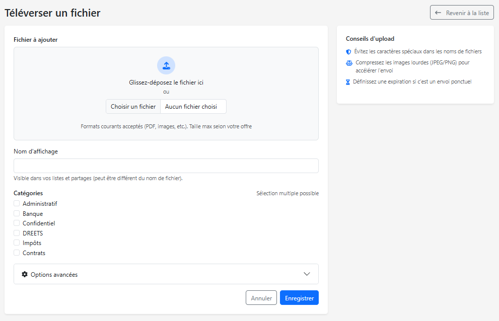Check the Administratif category
The width and height of the screenshot is (499, 321).
pyautogui.click(x=17, y=203)
